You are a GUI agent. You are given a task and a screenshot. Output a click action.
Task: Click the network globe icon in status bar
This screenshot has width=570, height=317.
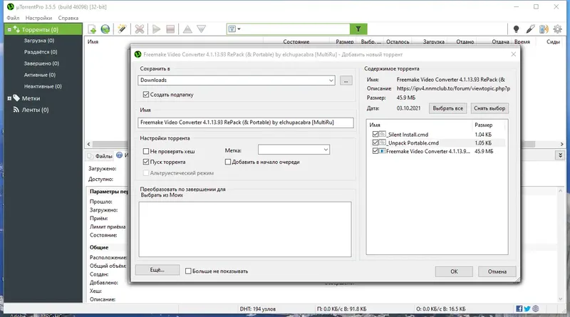tap(536, 308)
